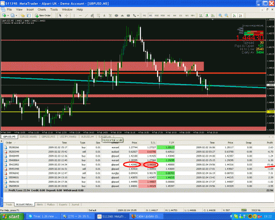Screen dimensions: 275x220
Task: Open the Market Watch star icon
Action: (22, 15)
